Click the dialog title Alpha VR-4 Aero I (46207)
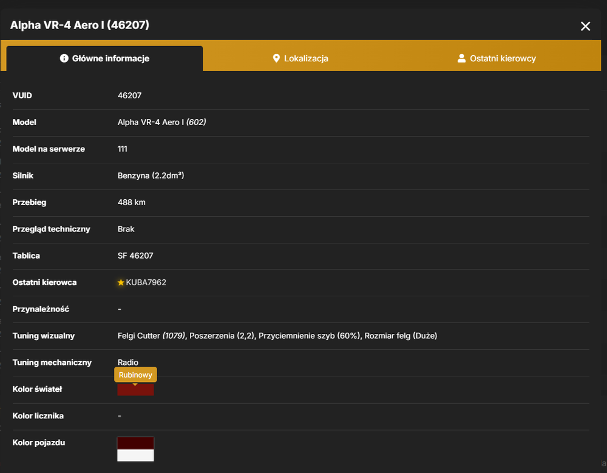The width and height of the screenshot is (607, 473). (x=80, y=25)
